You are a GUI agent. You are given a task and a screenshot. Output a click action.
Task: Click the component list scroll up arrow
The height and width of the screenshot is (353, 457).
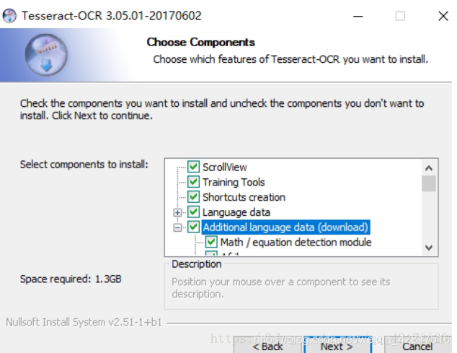click(x=429, y=168)
